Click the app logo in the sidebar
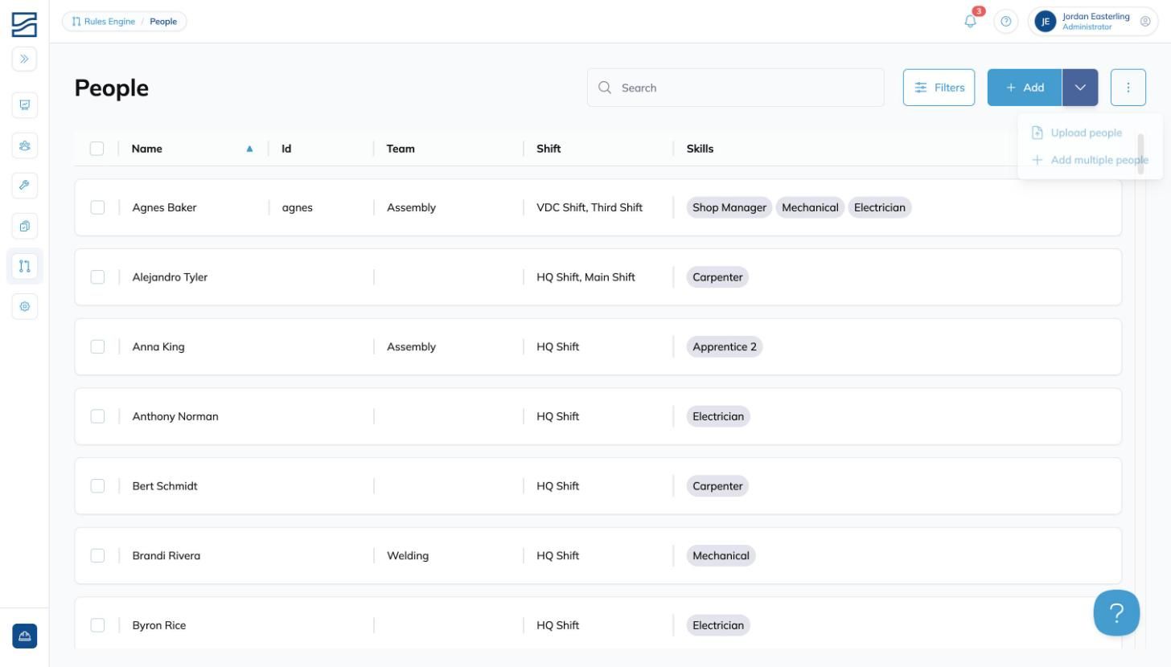 click(24, 24)
